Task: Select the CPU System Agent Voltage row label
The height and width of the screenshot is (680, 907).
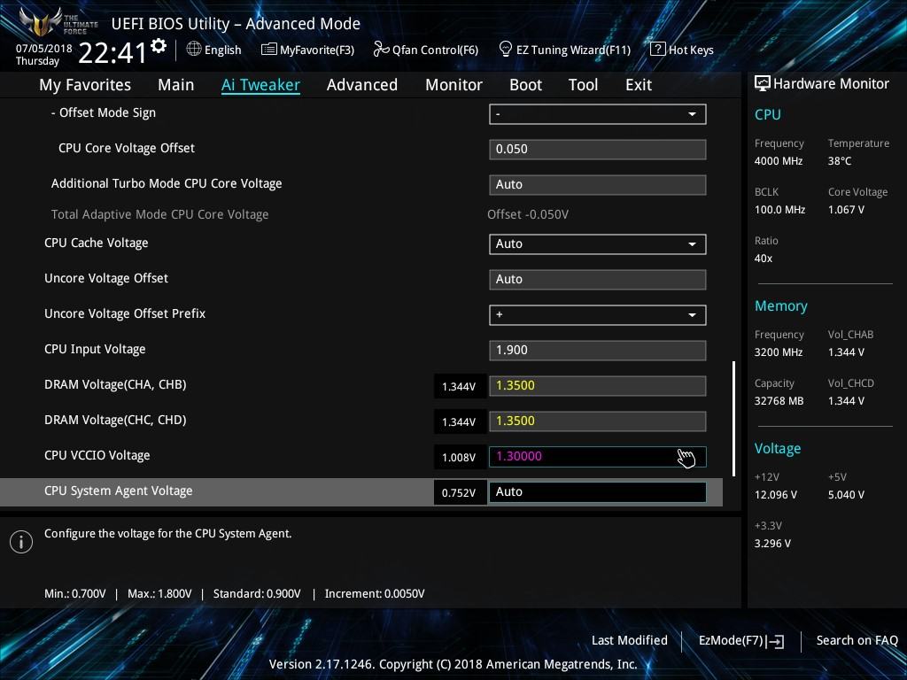Action: coord(118,491)
